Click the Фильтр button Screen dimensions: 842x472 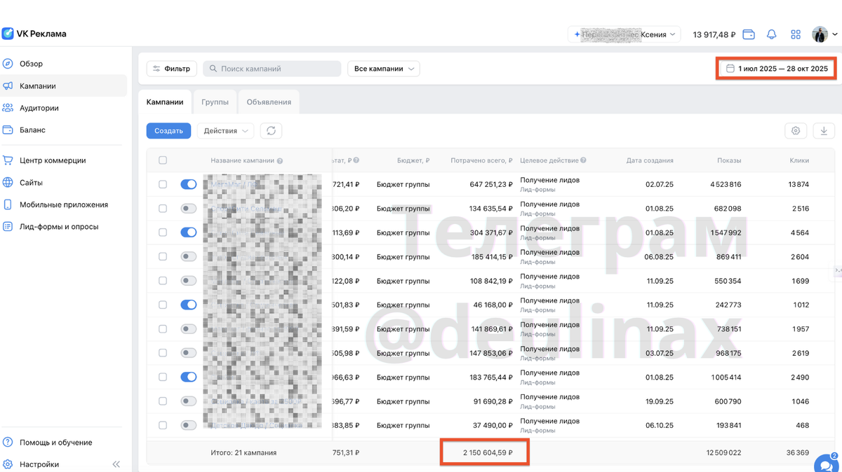pyautogui.click(x=172, y=69)
